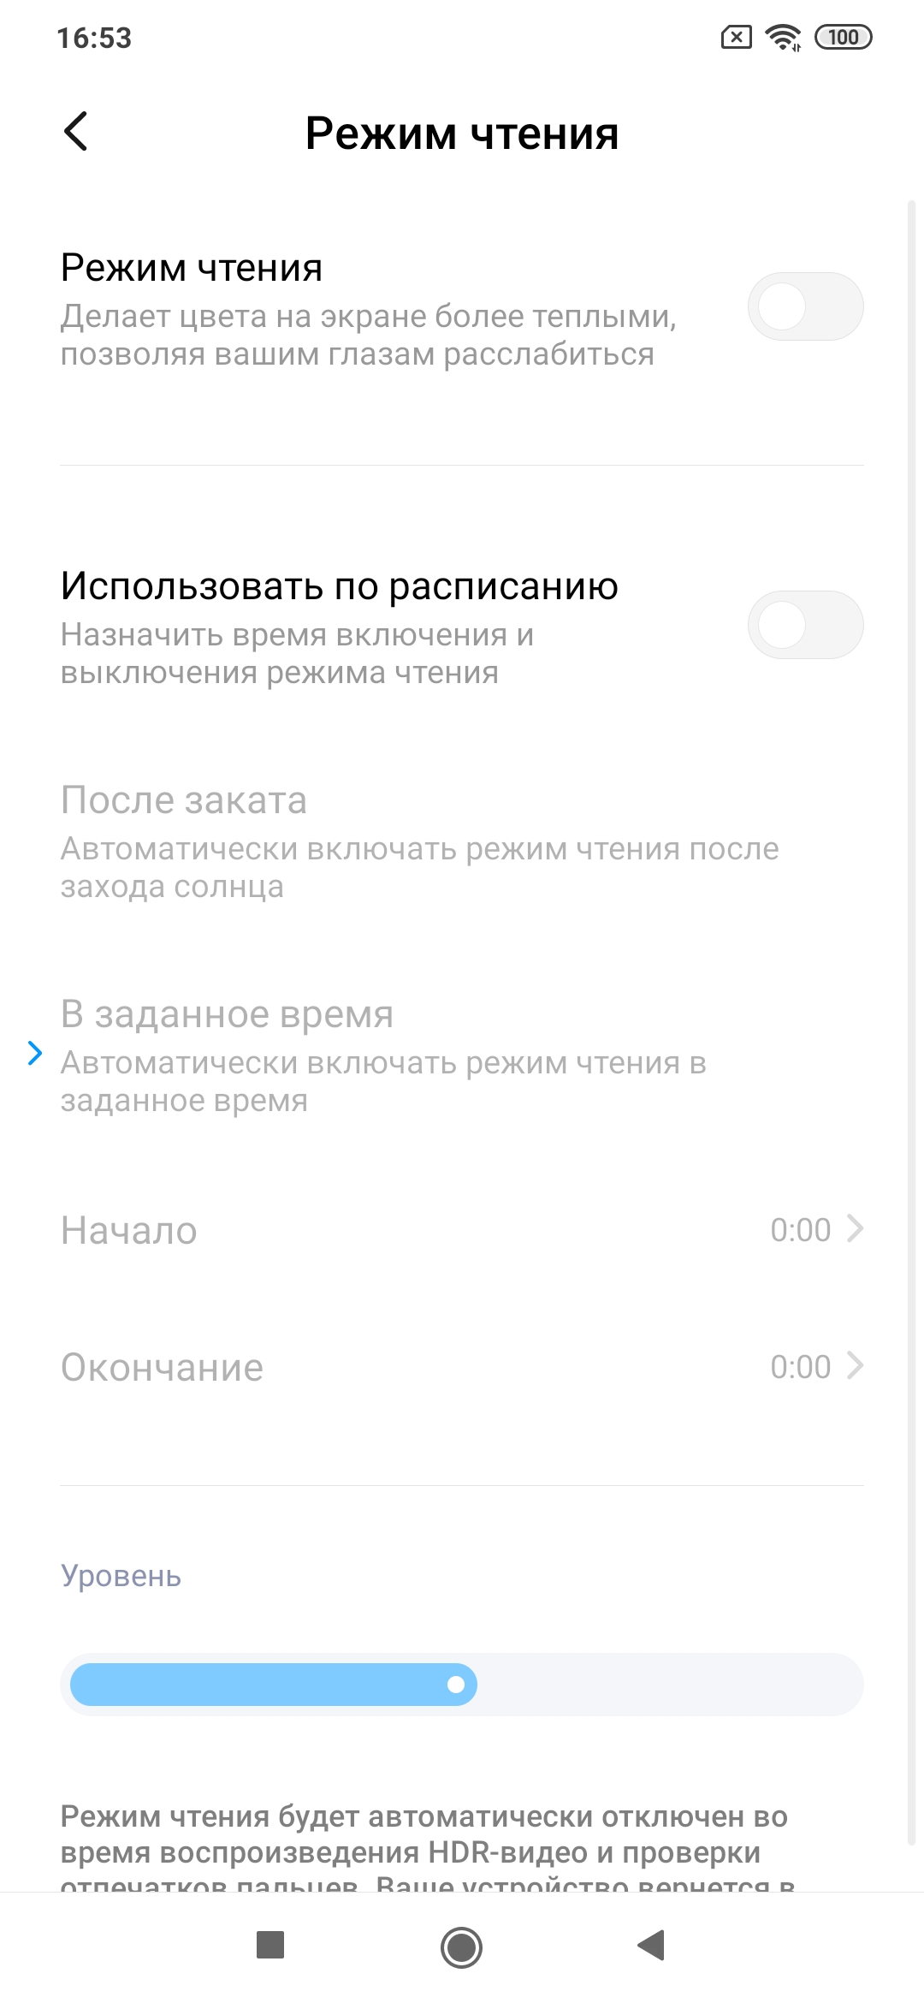This screenshot has width=924, height=2003.
Task: Tap the Режим чтения page title
Action: coord(462,134)
